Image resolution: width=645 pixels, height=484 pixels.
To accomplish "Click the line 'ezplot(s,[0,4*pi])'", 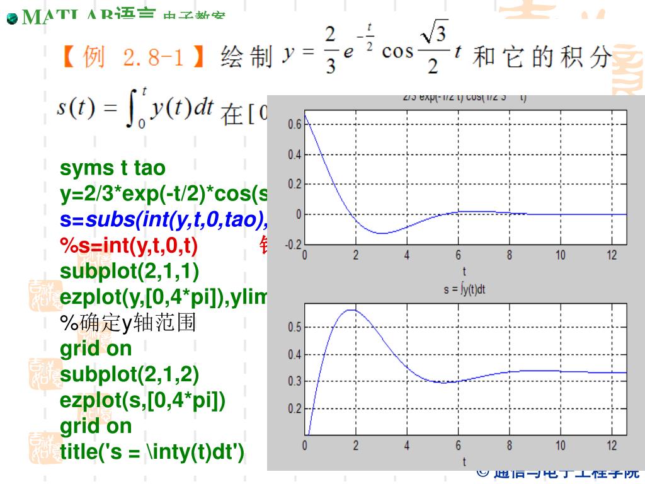I will [142, 400].
